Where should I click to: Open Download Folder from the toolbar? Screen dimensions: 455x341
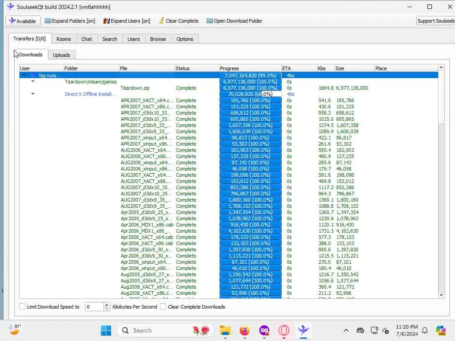click(x=234, y=21)
